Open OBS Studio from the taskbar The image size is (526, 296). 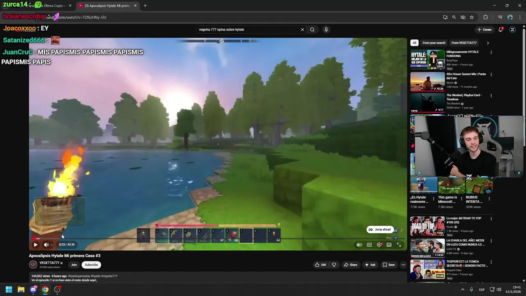coord(57,289)
